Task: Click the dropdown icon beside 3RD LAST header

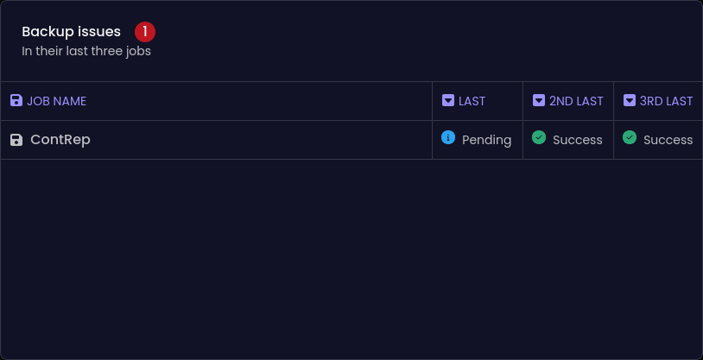Action: point(630,101)
